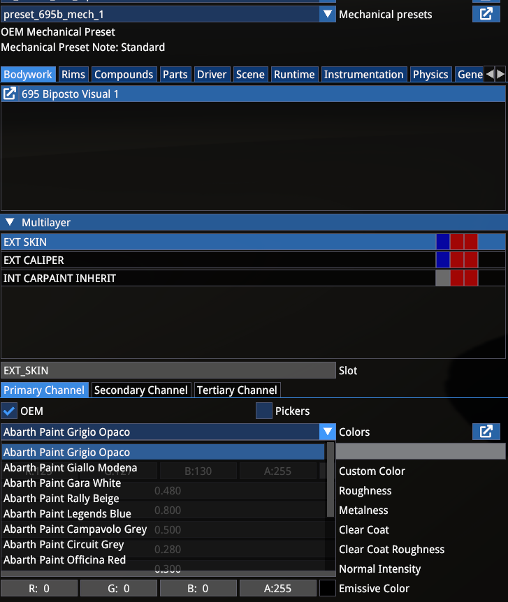Select Secondary Channel tab
The width and height of the screenshot is (508, 602).
pyautogui.click(x=141, y=390)
